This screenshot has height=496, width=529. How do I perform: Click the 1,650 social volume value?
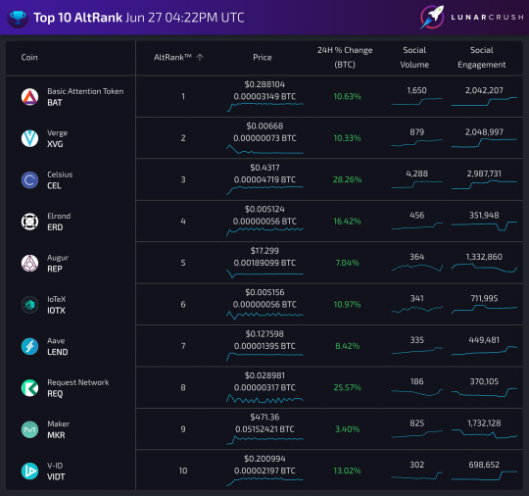point(416,90)
